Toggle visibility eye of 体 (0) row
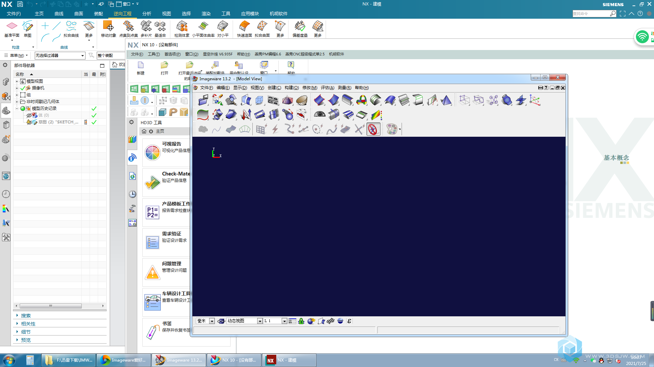 pyautogui.click(x=29, y=115)
